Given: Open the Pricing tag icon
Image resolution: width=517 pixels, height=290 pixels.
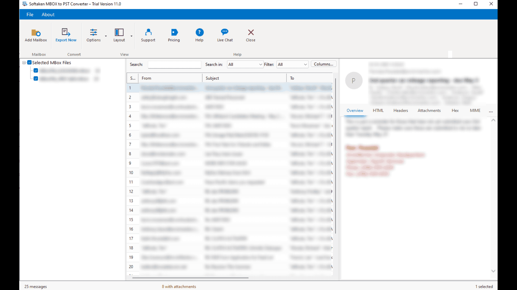Looking at the screenshot, I should [x=174, y=32].
